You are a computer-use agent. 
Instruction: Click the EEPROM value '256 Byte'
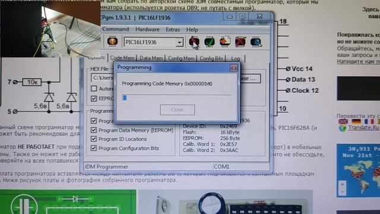[230, 139]
